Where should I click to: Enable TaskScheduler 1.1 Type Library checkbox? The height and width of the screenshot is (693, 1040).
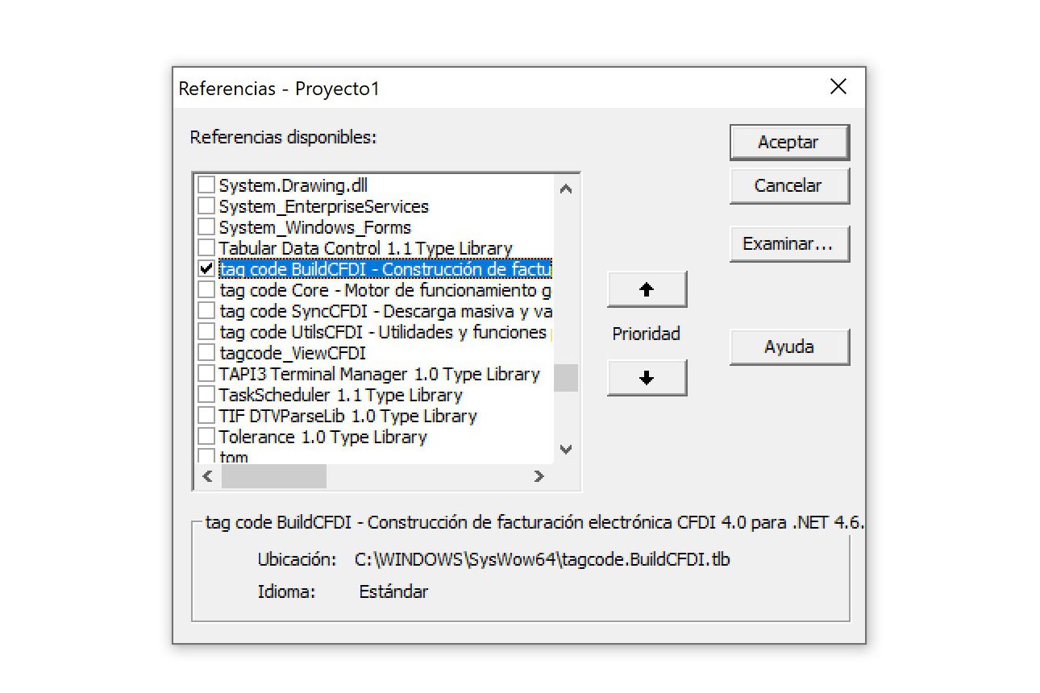point(206,395)
